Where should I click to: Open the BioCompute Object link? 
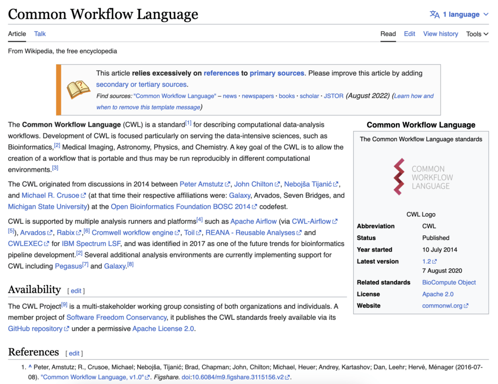point(449,282)
